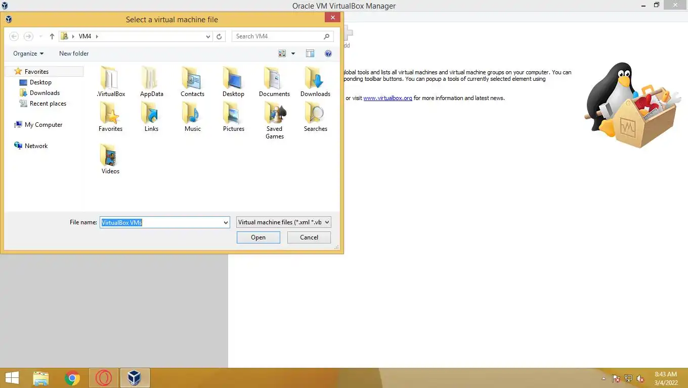Viewport: 688px width, 388px height.
Task: Select the Links folder
Action: pyautogui.click(x=151, y=117)
